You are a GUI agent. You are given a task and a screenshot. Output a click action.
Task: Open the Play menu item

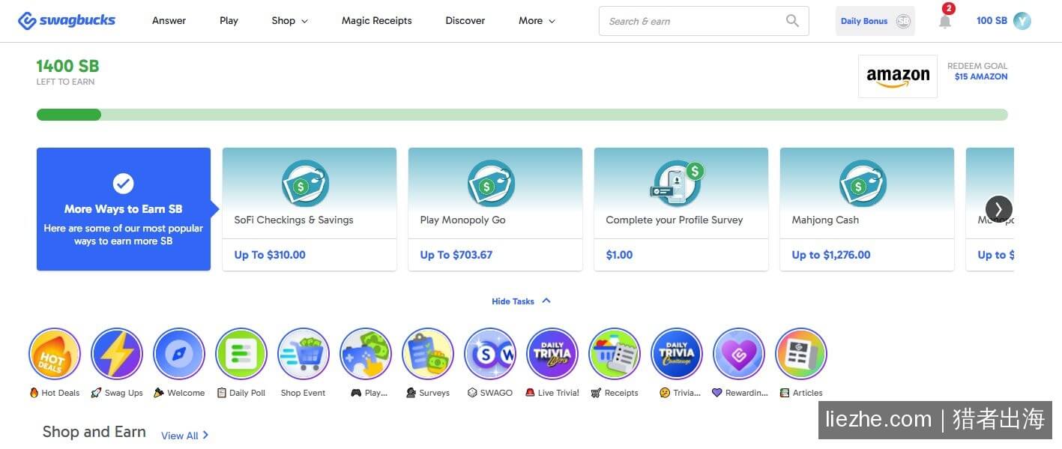(x=229, y=21)
